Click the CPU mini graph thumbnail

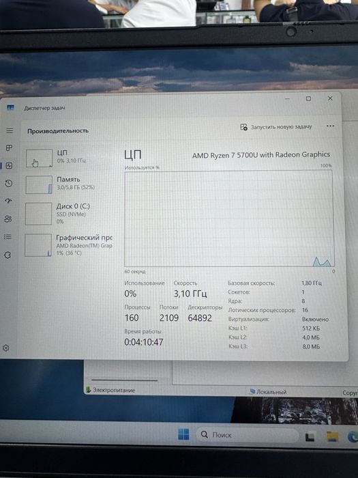point(40,158)
